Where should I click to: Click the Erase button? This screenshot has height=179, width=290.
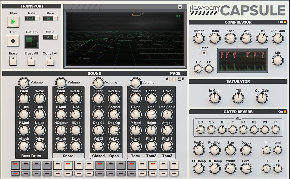[x=13, y=61]
